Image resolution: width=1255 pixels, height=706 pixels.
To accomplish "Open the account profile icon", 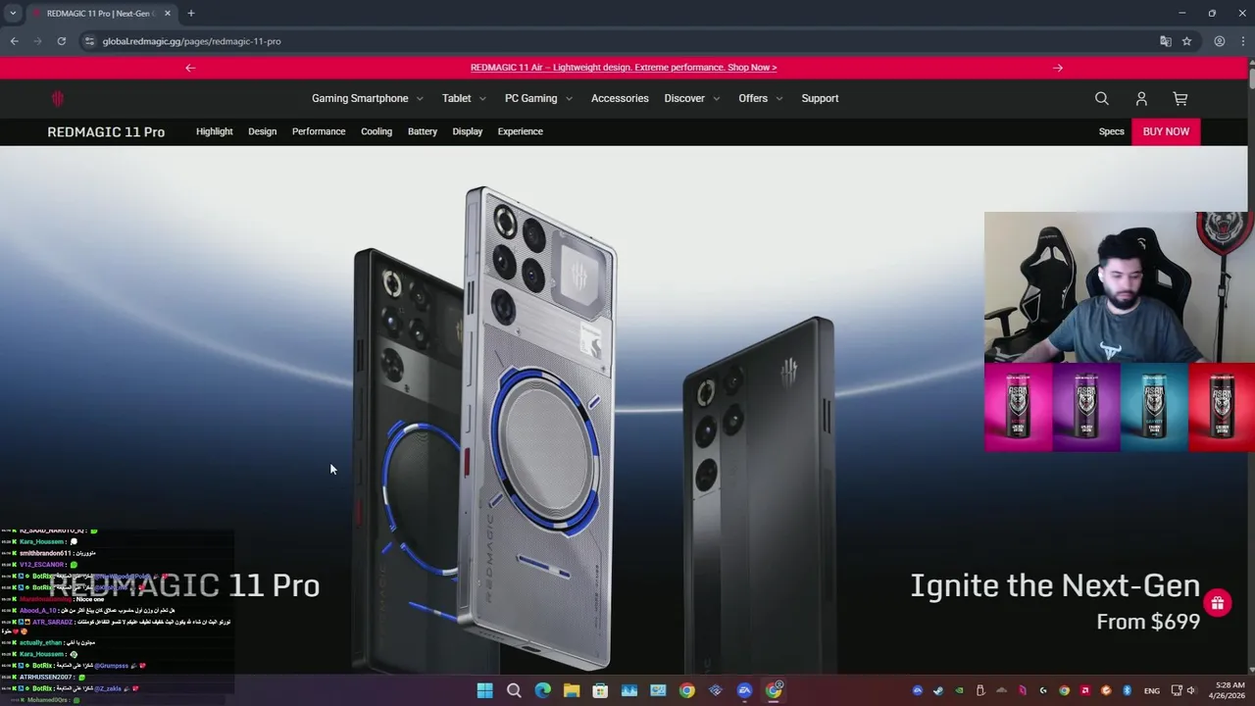I will coord(1141,98).
